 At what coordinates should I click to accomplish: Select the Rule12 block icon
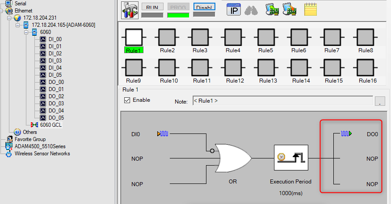point(233,67)
